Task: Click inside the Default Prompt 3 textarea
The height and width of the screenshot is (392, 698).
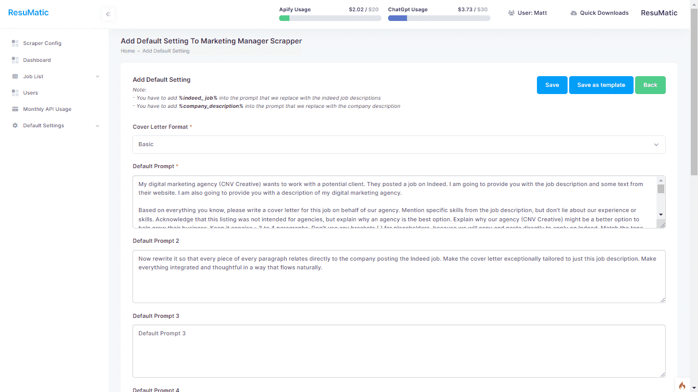Action: [399, 351]
